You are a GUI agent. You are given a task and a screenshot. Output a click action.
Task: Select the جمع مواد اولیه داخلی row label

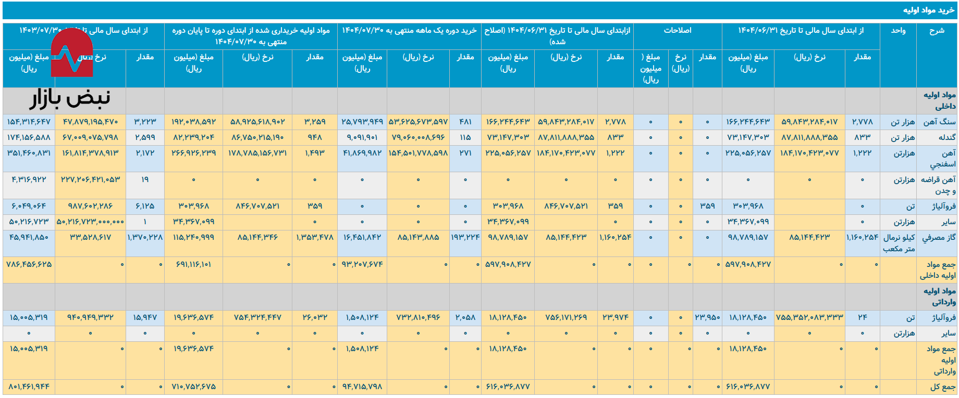[938, 270]
